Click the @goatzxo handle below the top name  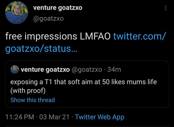click(48, 19)
